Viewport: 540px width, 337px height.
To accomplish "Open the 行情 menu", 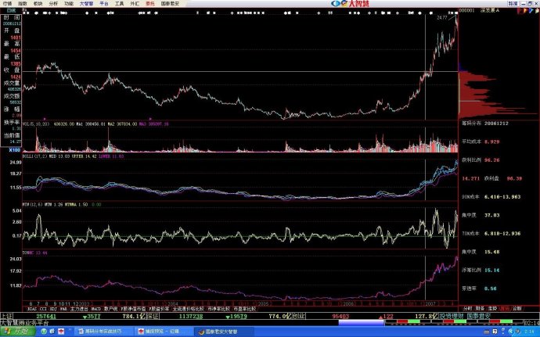I will click(x=6, y=3).
